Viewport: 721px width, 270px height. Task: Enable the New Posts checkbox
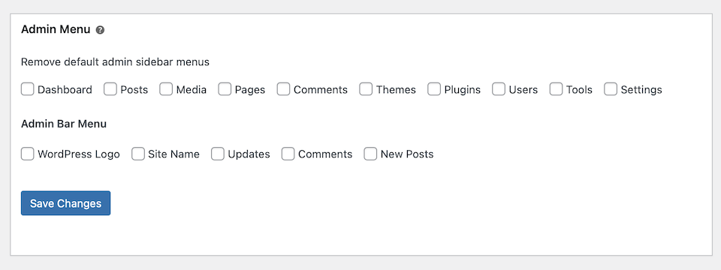click(370, 154)
